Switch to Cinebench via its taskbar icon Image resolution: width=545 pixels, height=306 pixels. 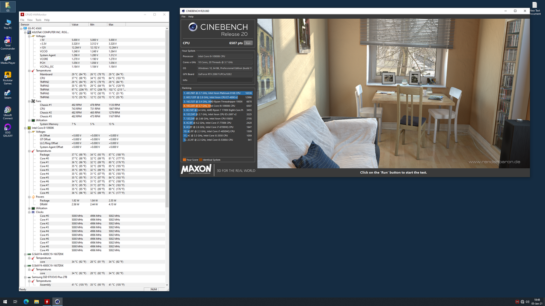pyautogui.click(x=57, y=302)
